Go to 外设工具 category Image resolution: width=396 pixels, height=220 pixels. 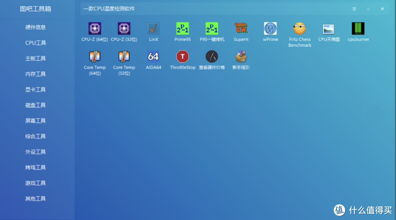[36, 152]
